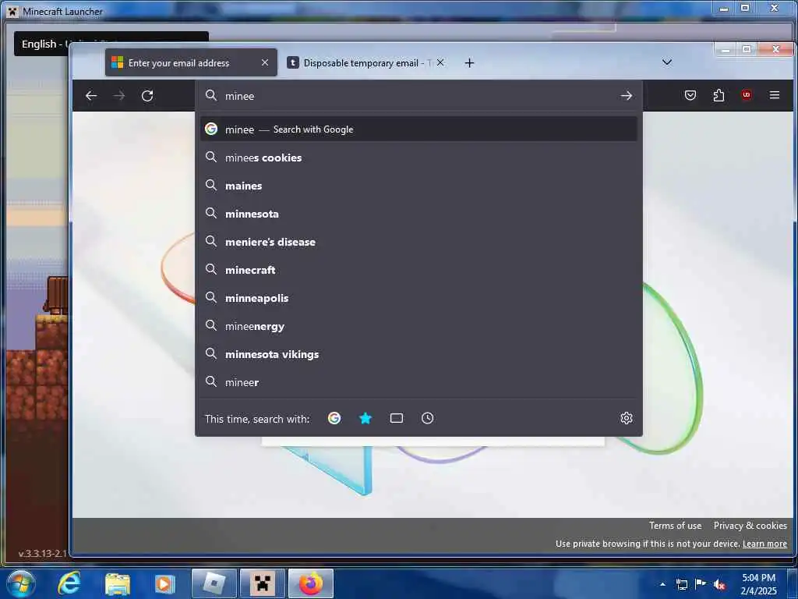The image size is (798, 599).
Task: Pick "meniere's disease" suggestion
Action: point(418,242)
